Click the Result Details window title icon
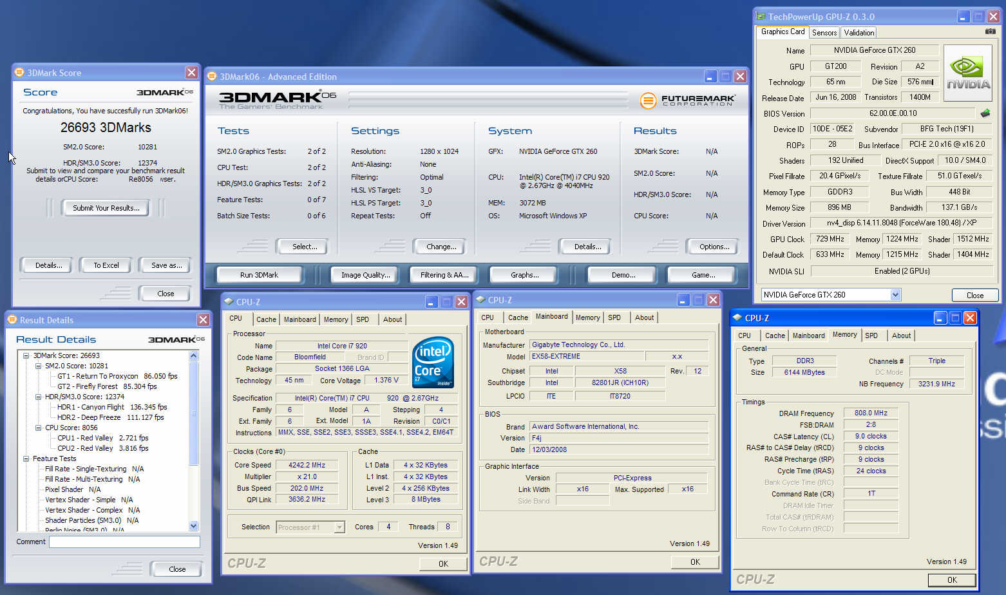Image resolution: width=1006 pixels, height=595 pixels. coord(12,320)
